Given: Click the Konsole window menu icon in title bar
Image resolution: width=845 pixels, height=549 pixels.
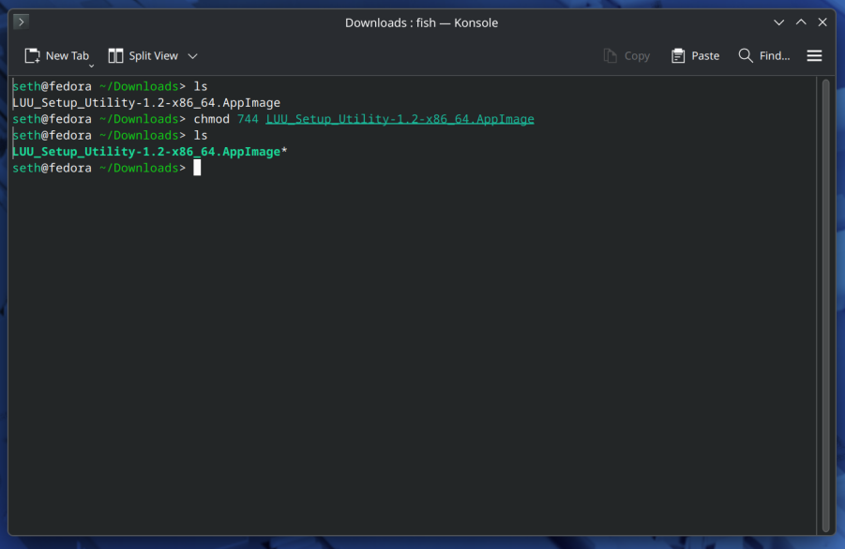Looking at the screenshot, I should (x=21, y=22).
